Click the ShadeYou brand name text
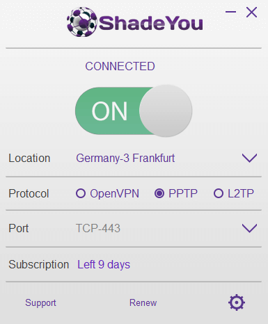This screenshot has height=324, width=268. (151, 23)
